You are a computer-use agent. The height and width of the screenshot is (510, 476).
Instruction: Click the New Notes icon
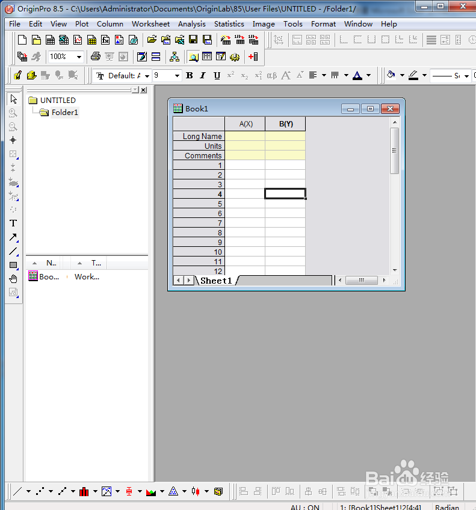coord(134,40)
